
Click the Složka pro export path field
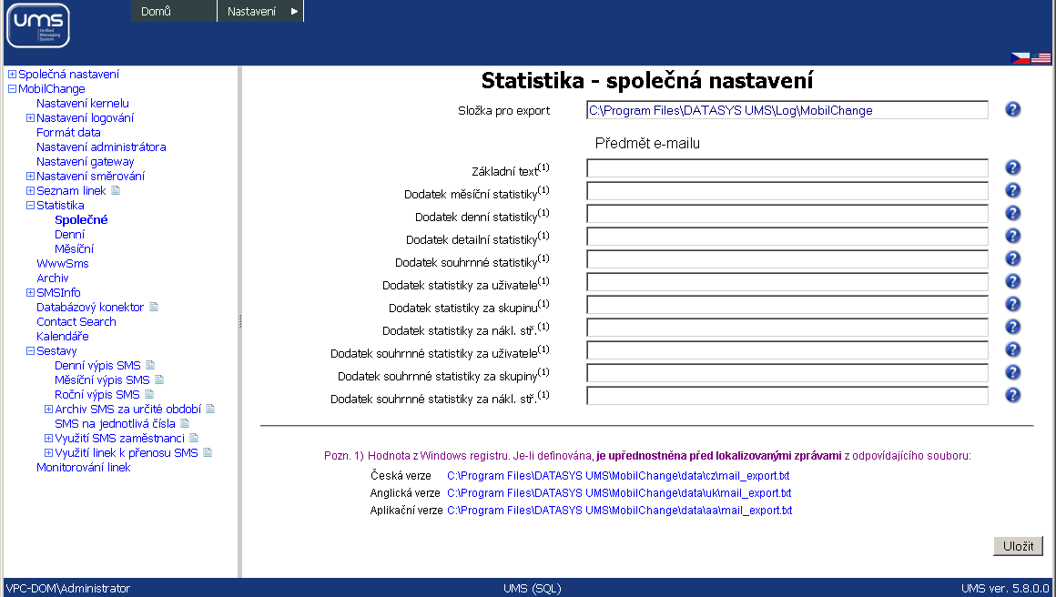coord(787,110)
